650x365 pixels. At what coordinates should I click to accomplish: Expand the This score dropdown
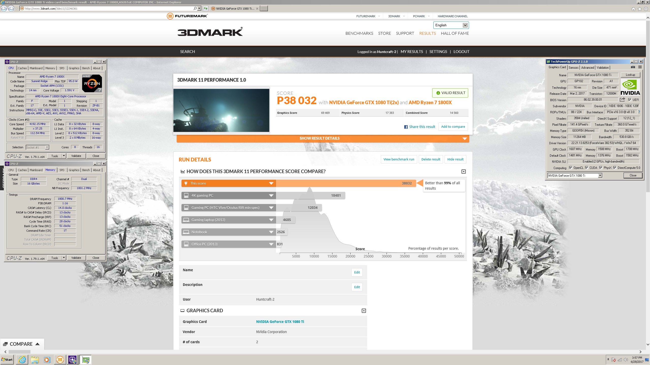pyautogui.click(x=271, y=183)
